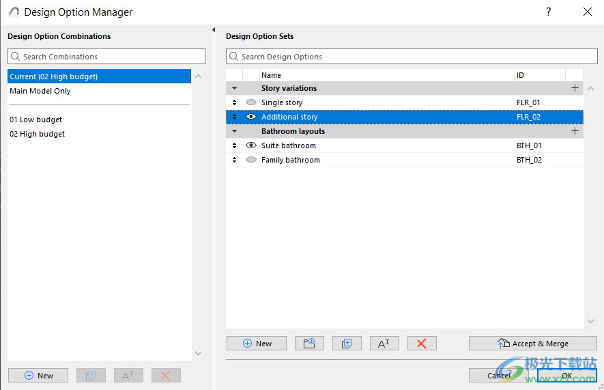This screenshot has width=604, height=390.
Task: Click the help question mark icon
Action: point(549,12)
